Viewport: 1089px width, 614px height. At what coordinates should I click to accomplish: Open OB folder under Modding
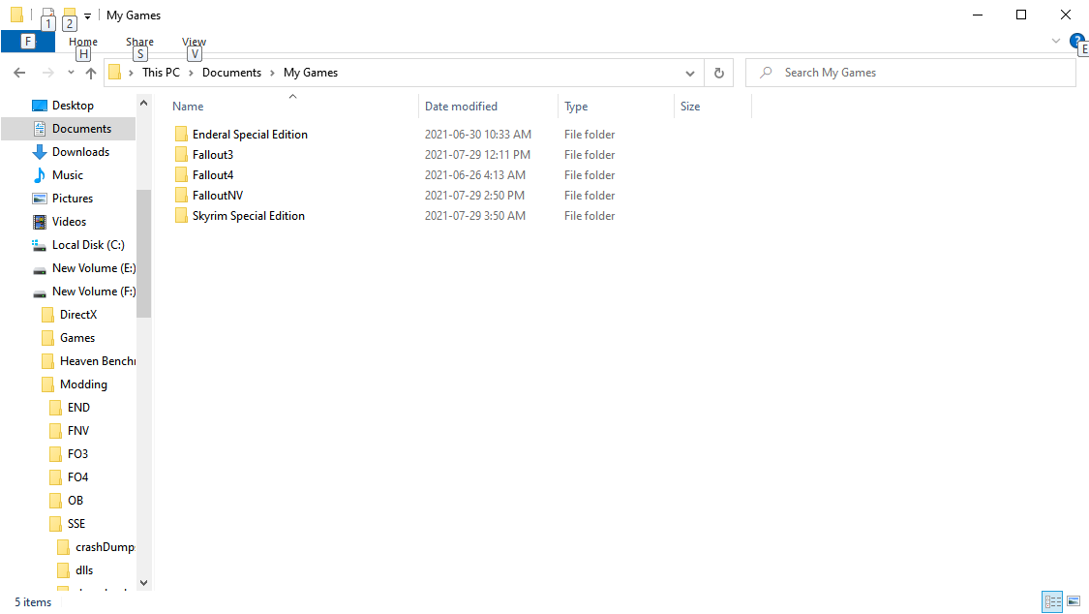point(75,501)
